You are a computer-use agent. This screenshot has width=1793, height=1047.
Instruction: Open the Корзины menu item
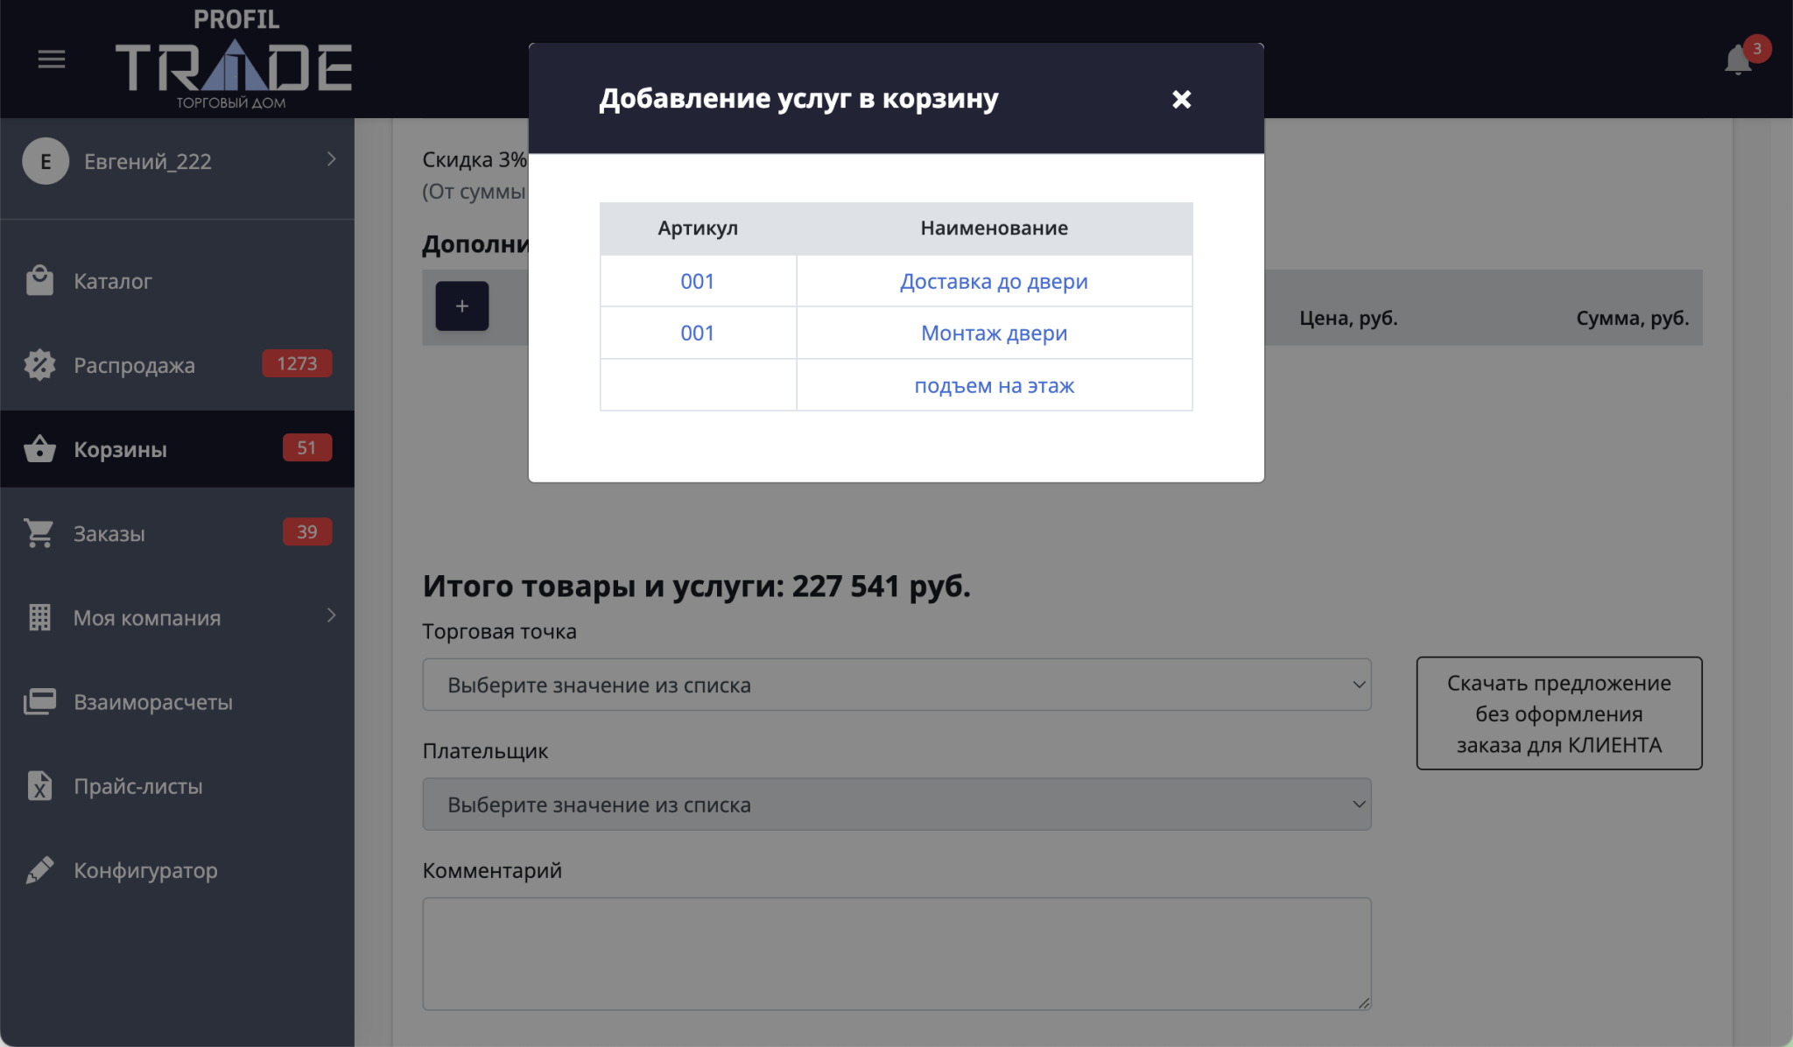(x=120, y=449)
